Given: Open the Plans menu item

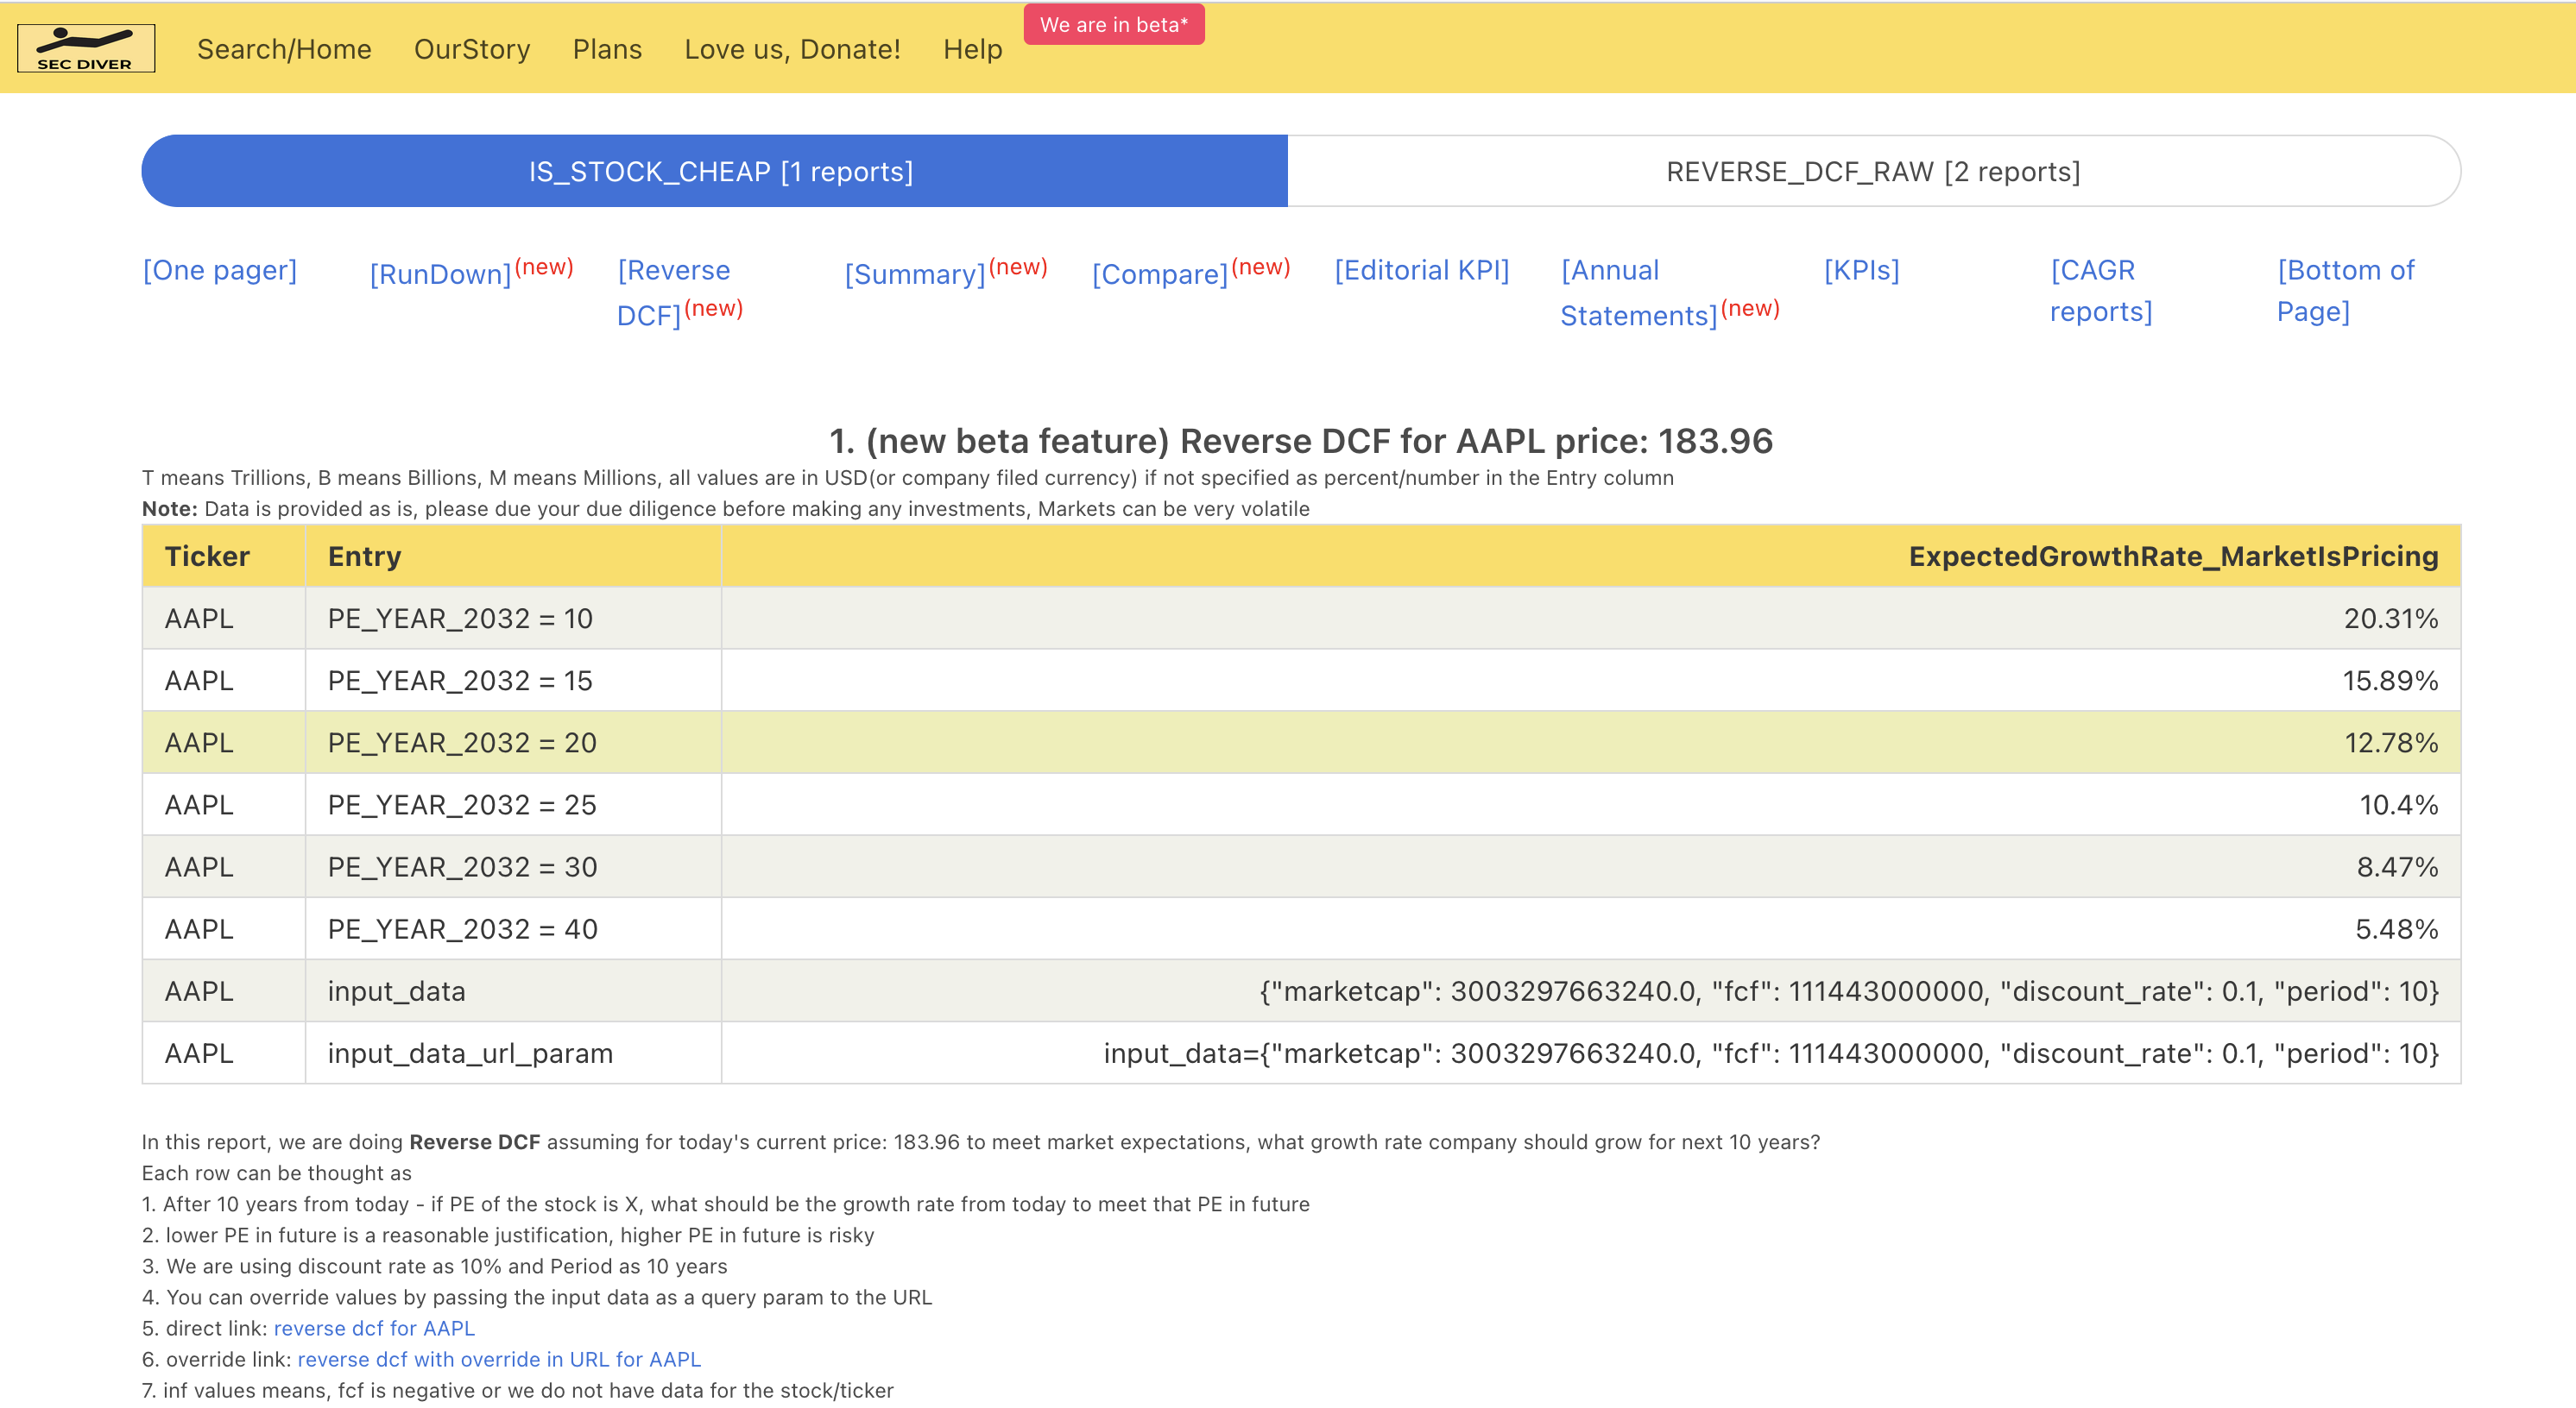Looking at the screenshot, I should [607, 49].
